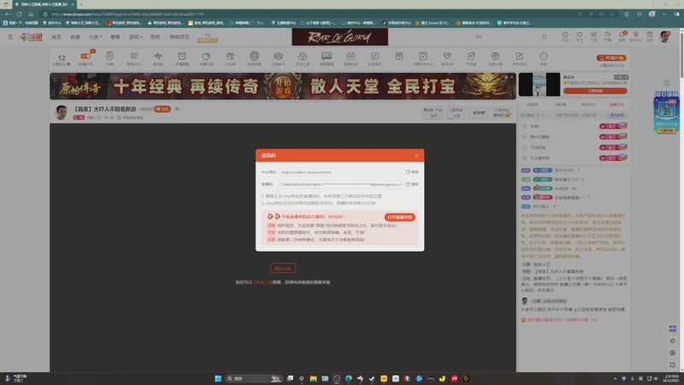Open the wallet toolbar icon
This screenshot has width=684, height=385.
click(206, 56)
